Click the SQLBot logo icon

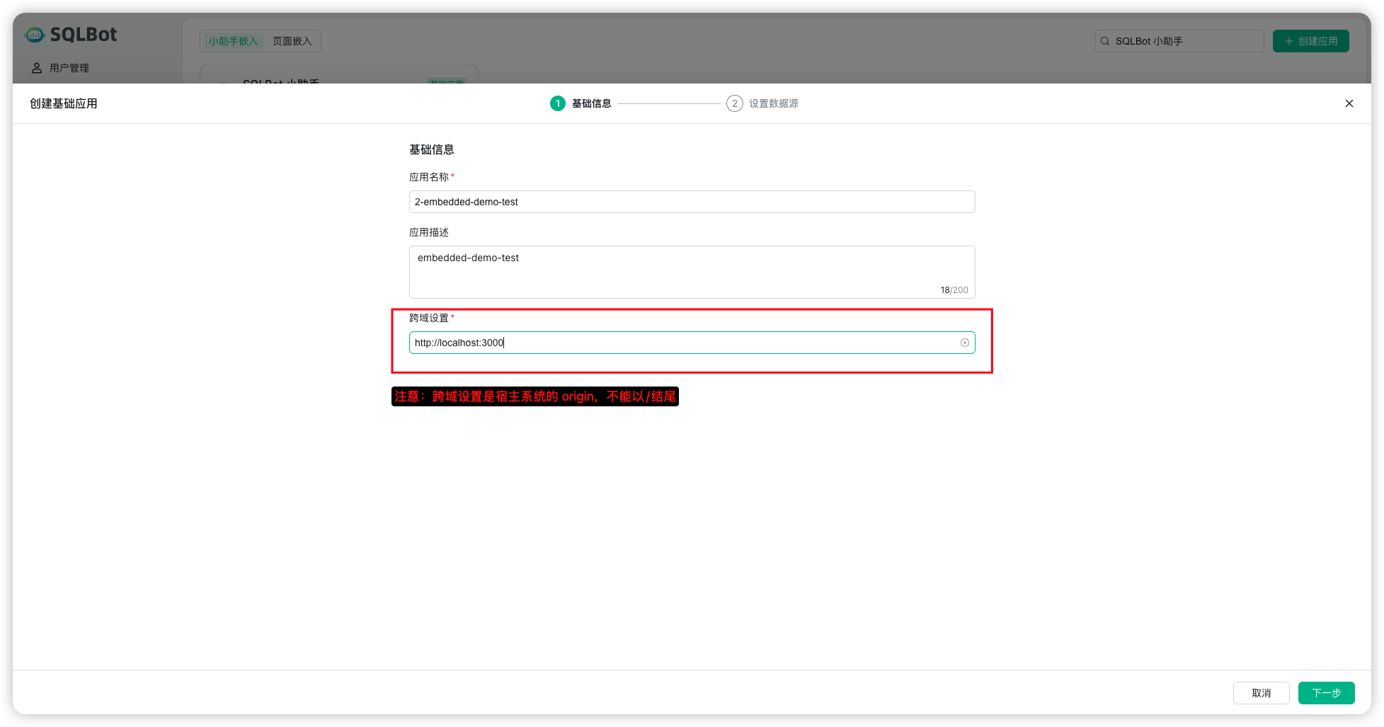[35, 35]
